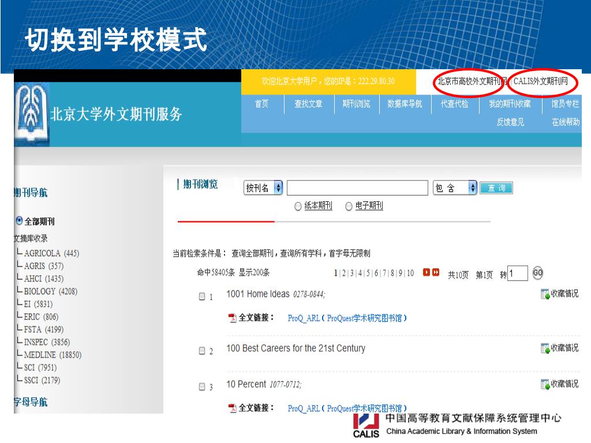The image size is (591, 443).
Task: Click PDF icon under 1001 Home Ideas
Action: [x=233, y=318]
